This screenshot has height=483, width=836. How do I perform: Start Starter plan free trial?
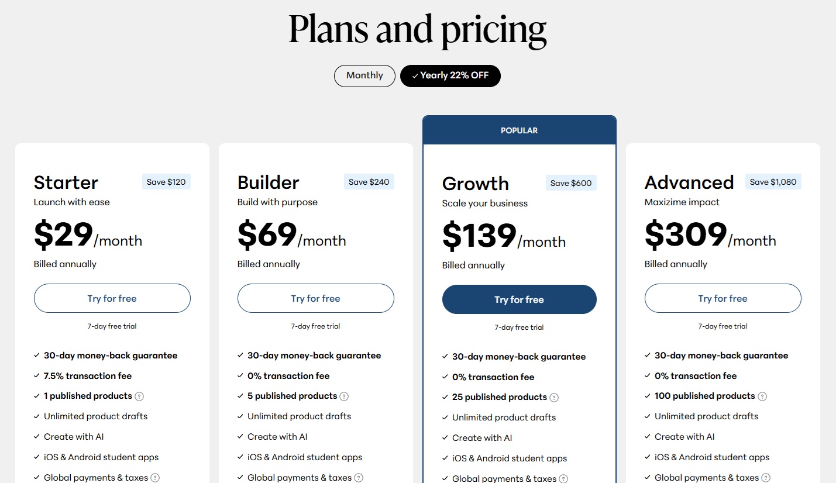pos(112,298)
